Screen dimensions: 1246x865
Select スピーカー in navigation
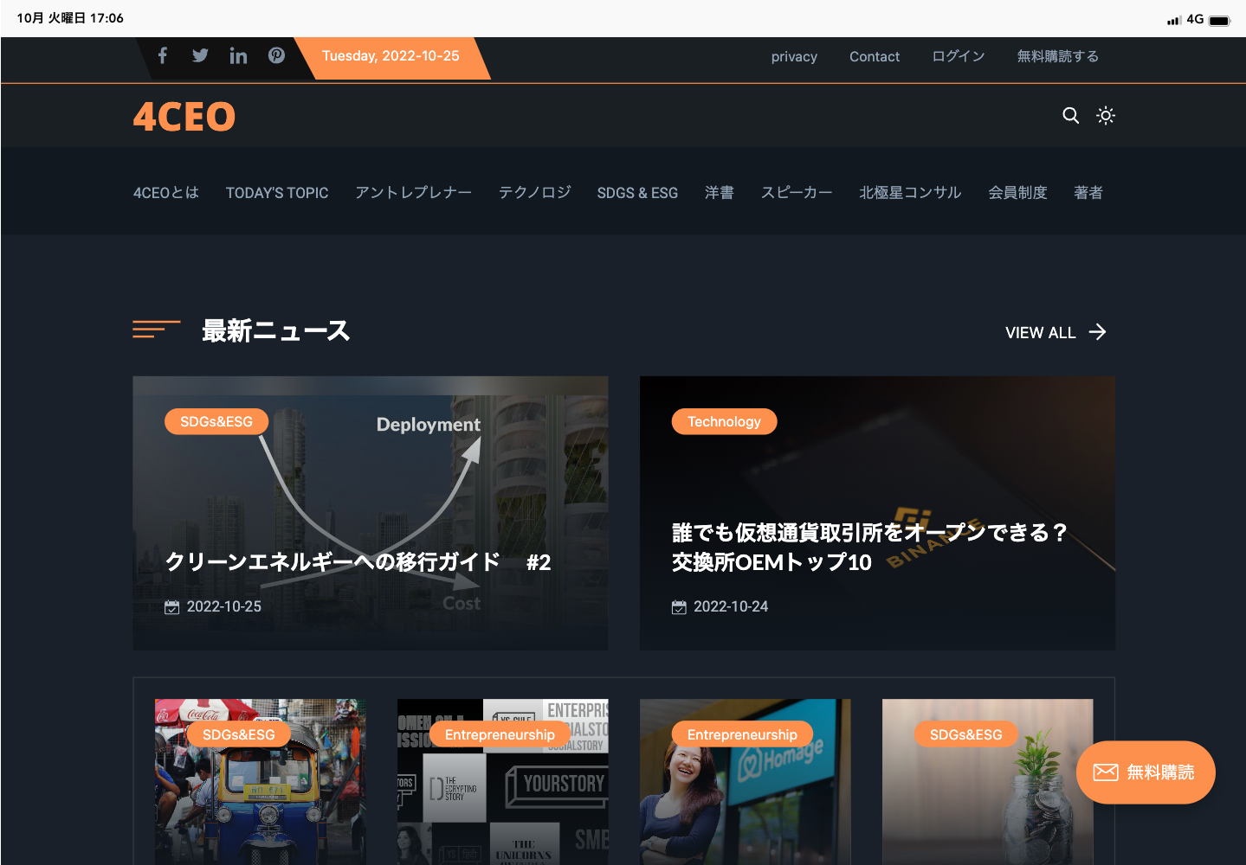pos(797,193)
